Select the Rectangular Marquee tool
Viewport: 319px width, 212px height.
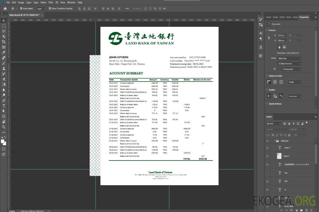[x=4, y=26]
